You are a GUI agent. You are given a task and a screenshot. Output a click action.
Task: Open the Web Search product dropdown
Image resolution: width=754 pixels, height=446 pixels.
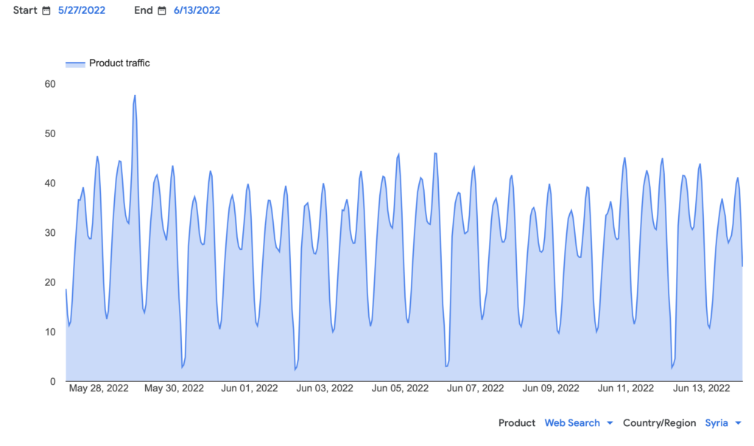pos(571,423)
